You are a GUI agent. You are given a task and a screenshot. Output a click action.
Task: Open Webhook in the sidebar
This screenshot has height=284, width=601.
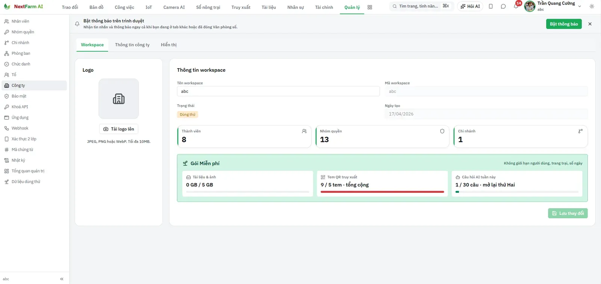coord(34,128)
